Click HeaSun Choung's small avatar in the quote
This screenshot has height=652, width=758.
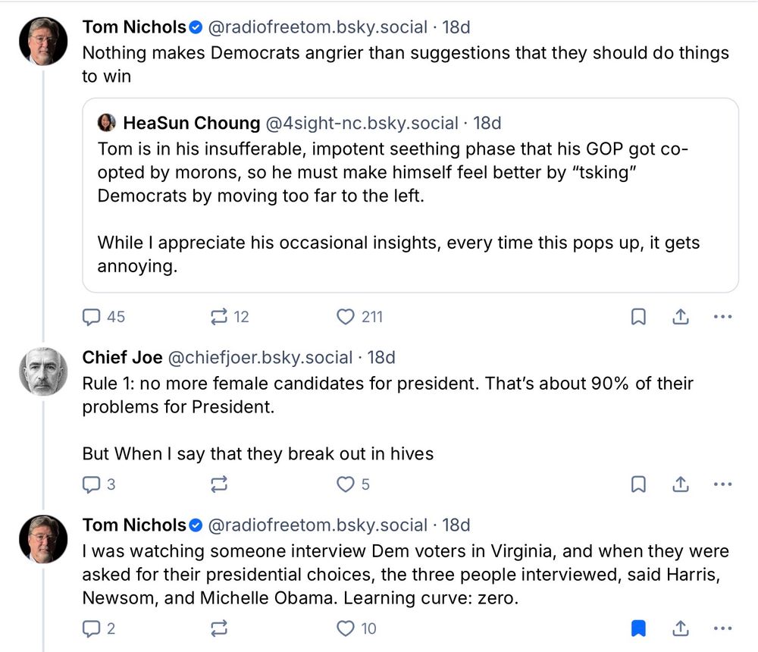point(107,123)
